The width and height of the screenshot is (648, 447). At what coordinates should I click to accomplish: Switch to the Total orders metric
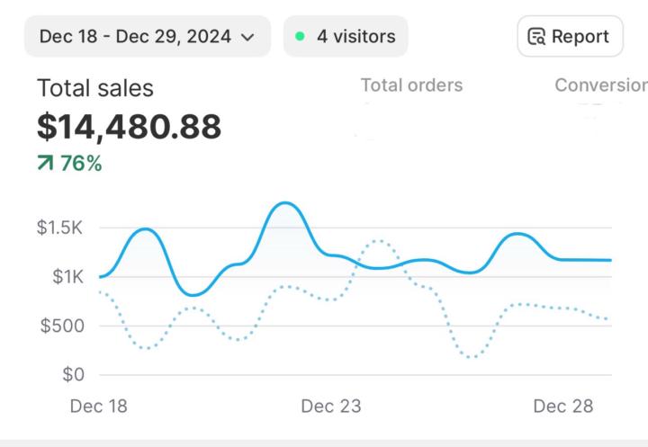tap(411, 85)
